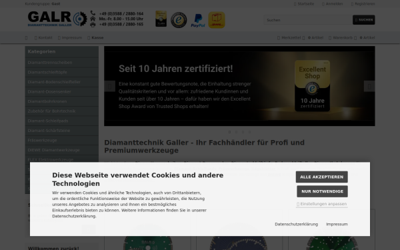Image resolution: width=400 pixels, height=250 pixels.
Task: Click the Suchen search input field
Action: click(308, 20)
